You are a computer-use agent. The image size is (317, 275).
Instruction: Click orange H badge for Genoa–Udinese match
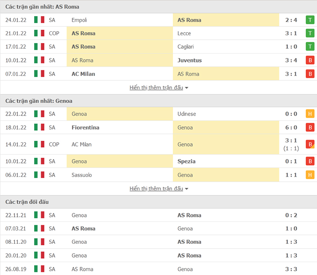310,114
